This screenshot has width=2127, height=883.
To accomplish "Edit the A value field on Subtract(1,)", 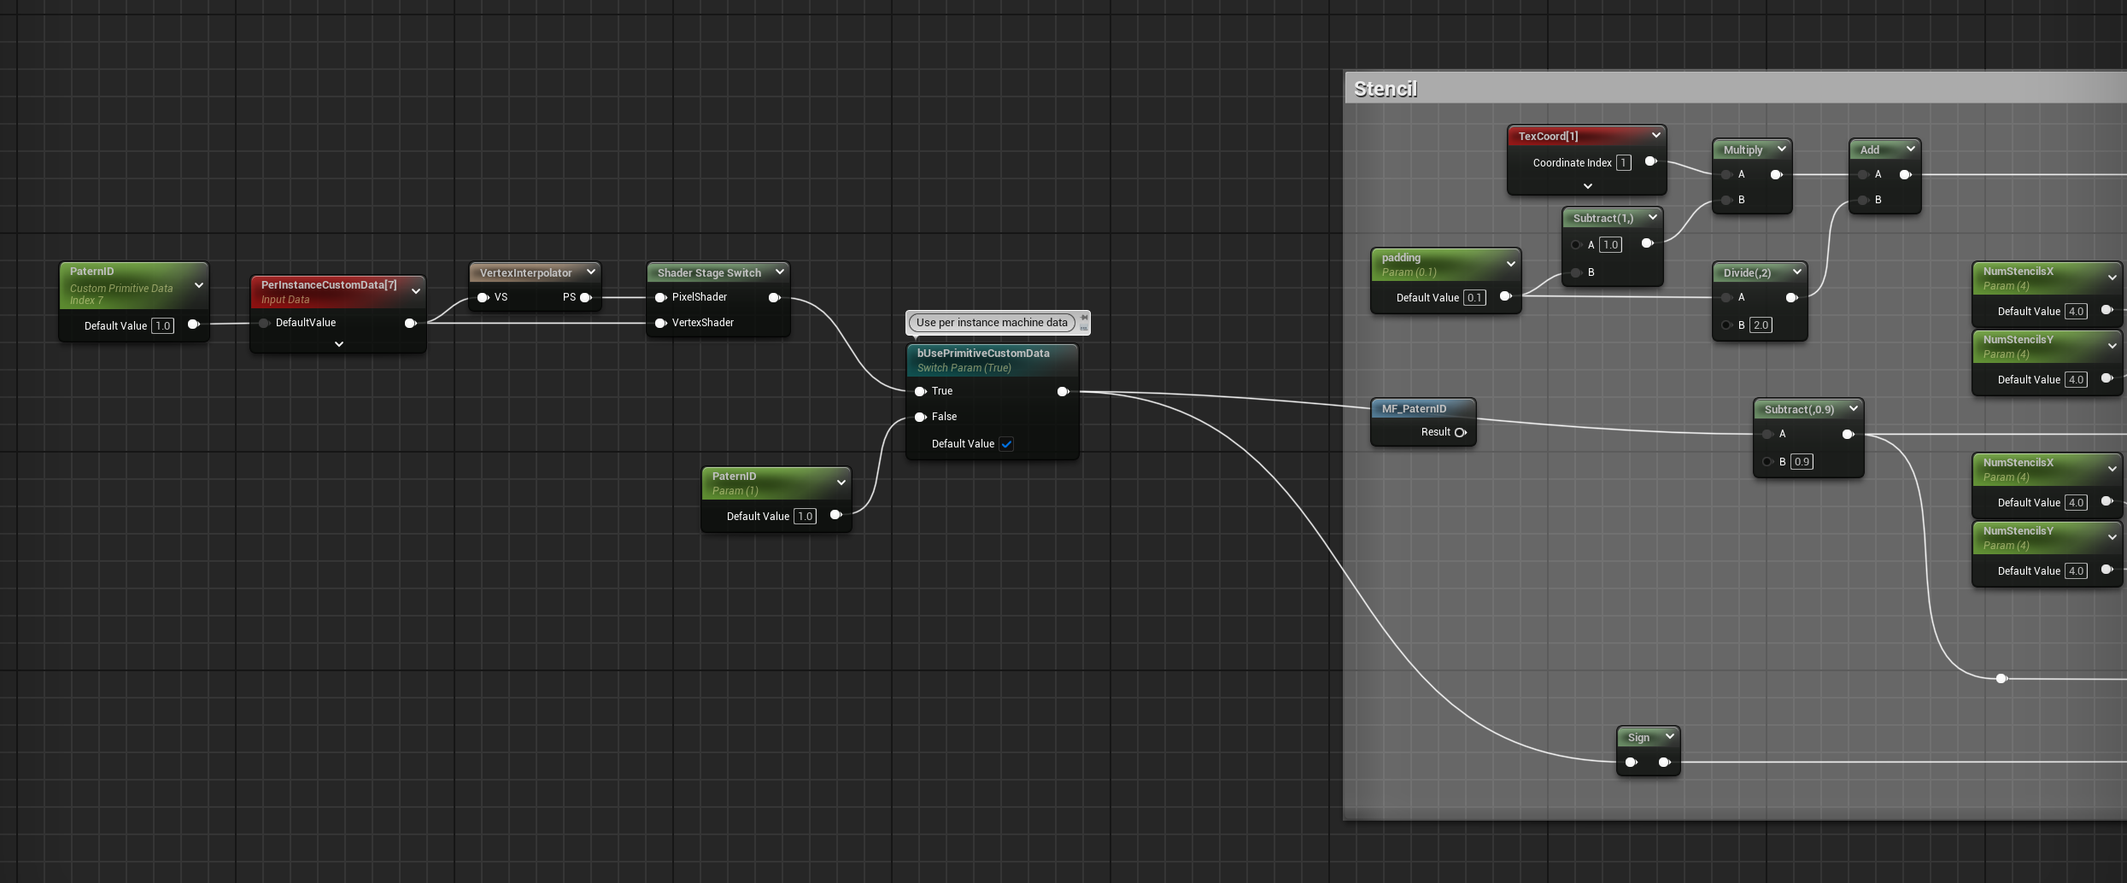I will (1610, 244).
